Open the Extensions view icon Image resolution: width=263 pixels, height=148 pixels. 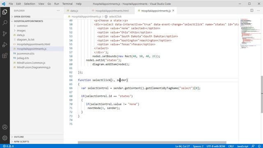pos(5,55)
